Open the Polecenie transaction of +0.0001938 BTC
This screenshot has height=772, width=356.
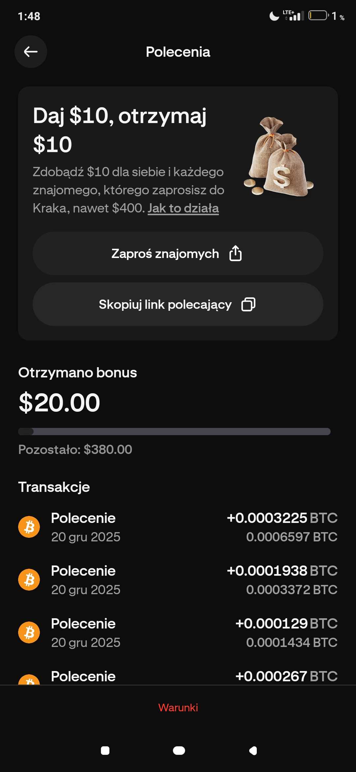coord(178,580)
